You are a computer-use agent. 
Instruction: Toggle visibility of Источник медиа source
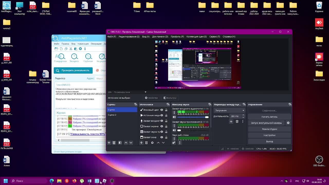(162, 115)
